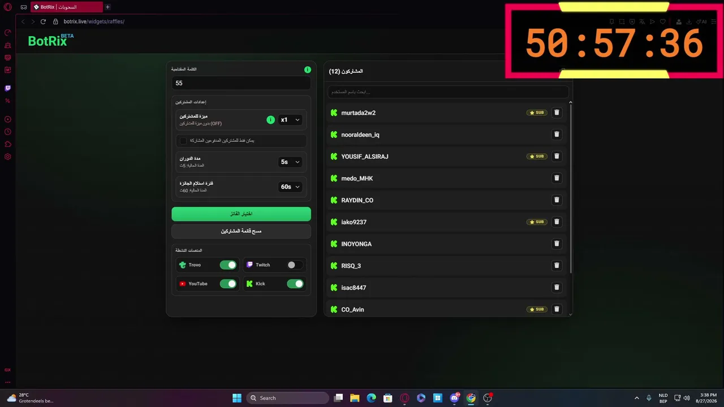The height and width of the screenshot is (407, 724).
Task: Open x1 subscriber multiplier dropdown
Action: [290, 120]
